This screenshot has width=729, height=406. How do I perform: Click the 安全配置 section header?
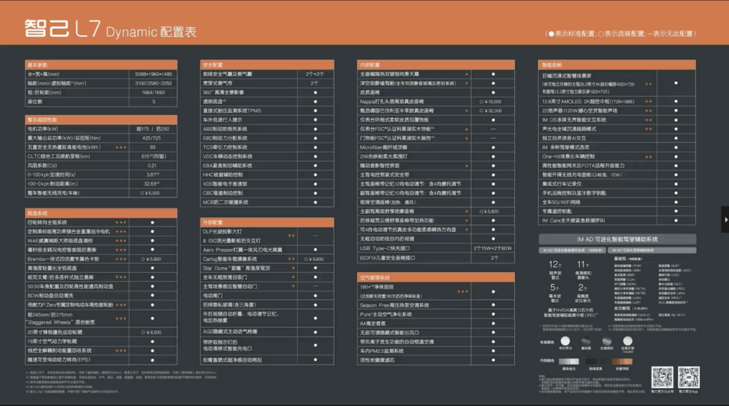267,65
